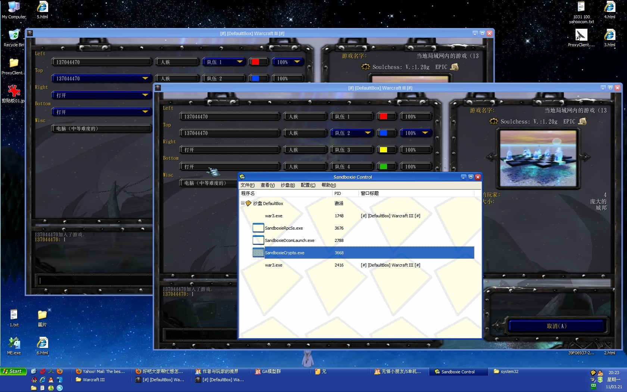Click blue color swatch in back window Top row
Viewport: 627px width, 392px height.
255,78
